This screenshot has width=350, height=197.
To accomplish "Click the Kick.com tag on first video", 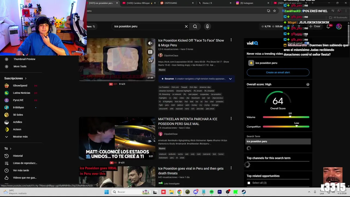I will [x=175, y=87].
